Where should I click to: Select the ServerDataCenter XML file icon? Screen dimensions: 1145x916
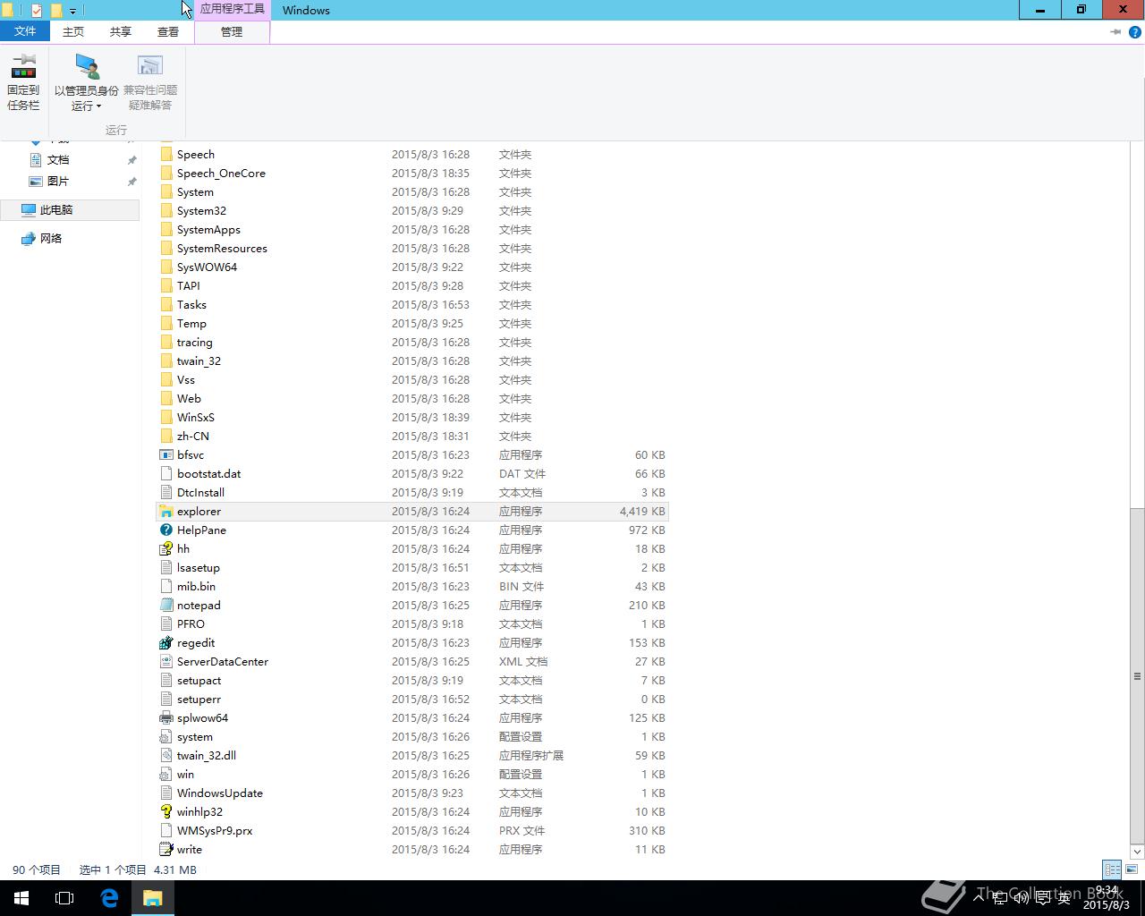(165, 661)
